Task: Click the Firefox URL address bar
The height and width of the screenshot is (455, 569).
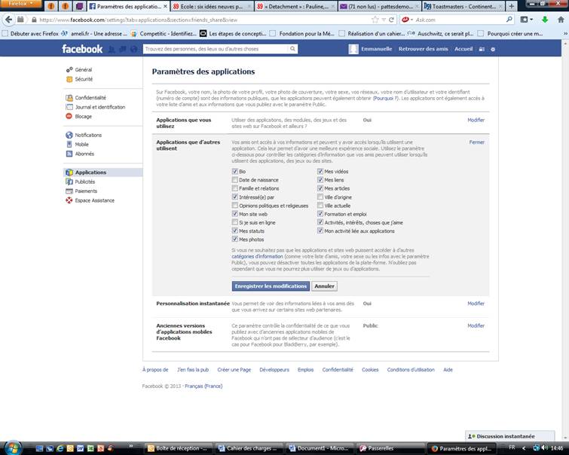Action: (x=205, y=20)
